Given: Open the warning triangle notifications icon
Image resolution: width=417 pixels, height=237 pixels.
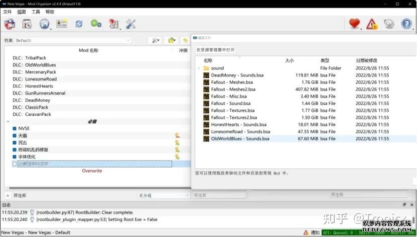Looking at the screenshot, I should [x=372, y=23].
